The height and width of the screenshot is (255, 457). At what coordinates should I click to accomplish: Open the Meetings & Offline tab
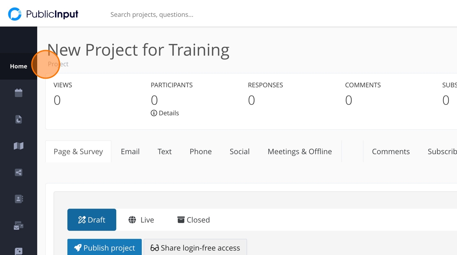(x=299, y=152)
